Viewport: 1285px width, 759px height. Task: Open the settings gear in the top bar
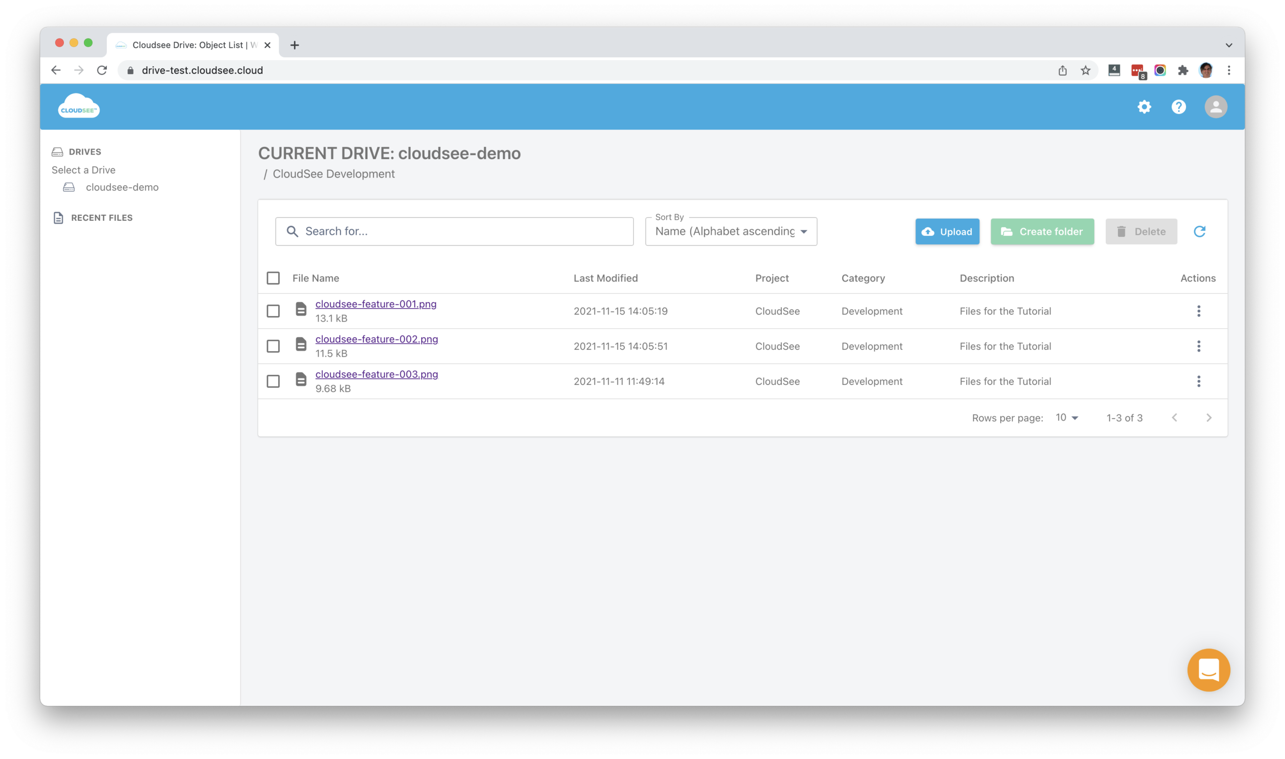1145,107
